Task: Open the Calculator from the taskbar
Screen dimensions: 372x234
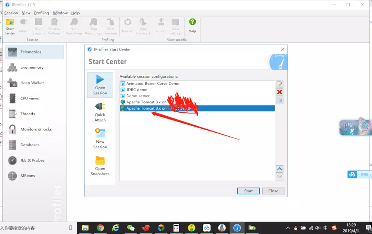Action: click(176, 228)
